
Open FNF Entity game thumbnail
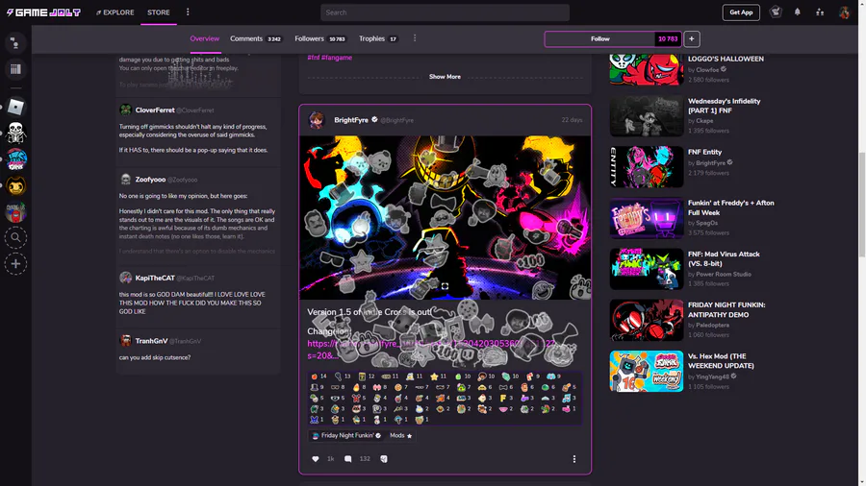(x=647, y=167)
